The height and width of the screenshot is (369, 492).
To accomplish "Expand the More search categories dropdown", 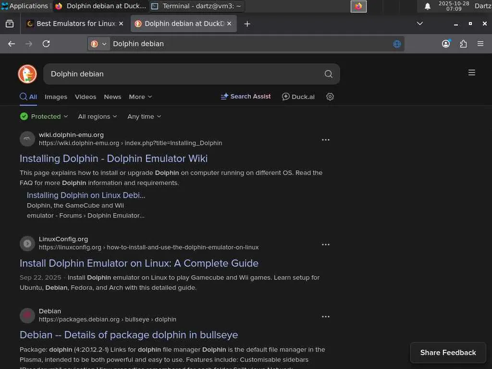I will pos(140,97).
